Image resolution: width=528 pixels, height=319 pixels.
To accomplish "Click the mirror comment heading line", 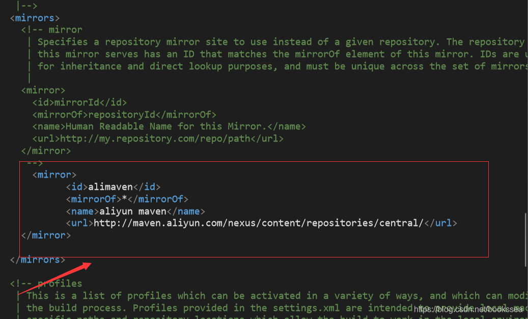I will [x=51, y=30].
